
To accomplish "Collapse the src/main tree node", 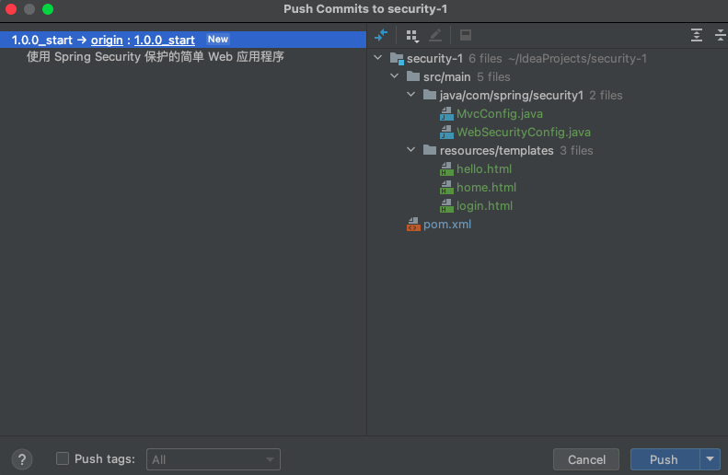I will point(395,76).
